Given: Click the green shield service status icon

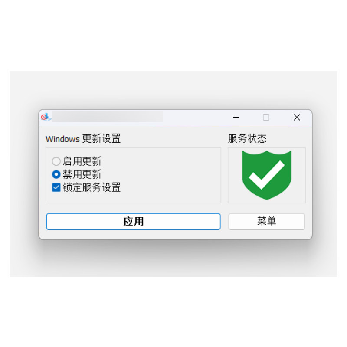Looking at the screenshot, I should pyautogui.click(x=267, y=175).
